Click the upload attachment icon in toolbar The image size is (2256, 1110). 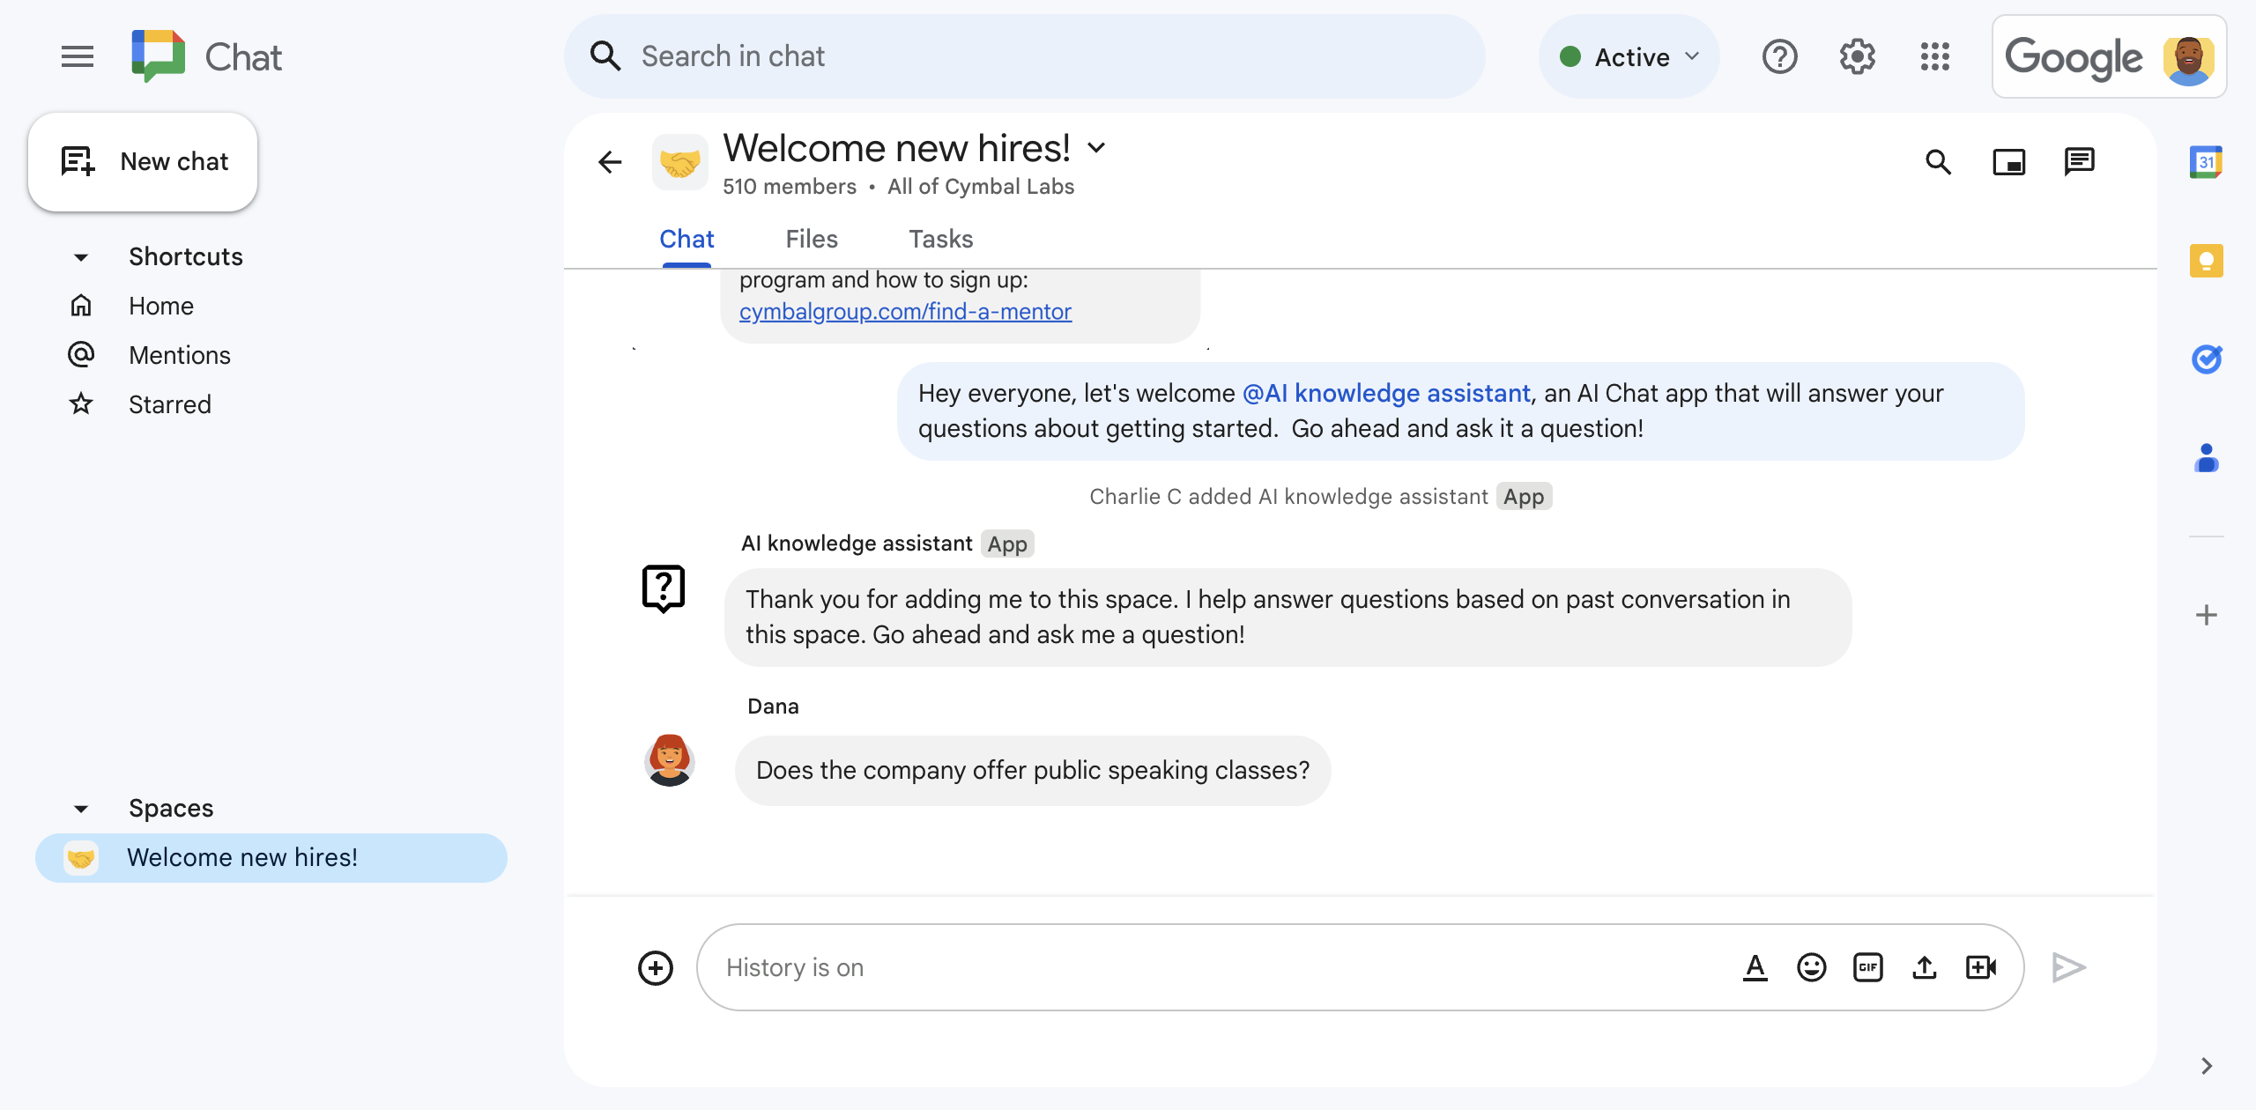1925,967
